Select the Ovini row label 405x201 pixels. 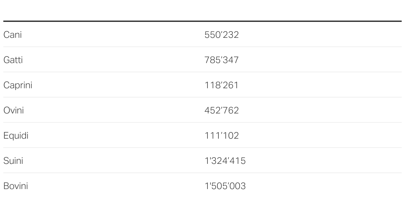point(14,110)
